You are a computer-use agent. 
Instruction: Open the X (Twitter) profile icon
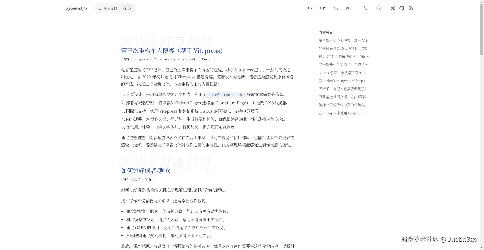(392, 8)
